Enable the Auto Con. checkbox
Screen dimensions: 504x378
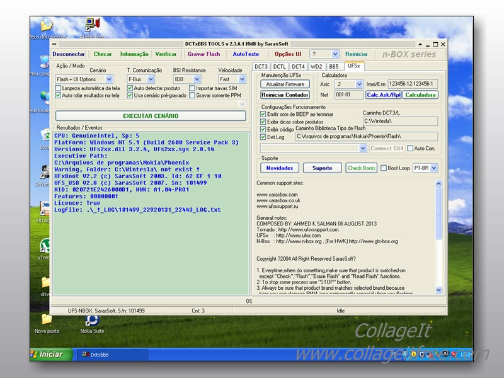(410, 149)
